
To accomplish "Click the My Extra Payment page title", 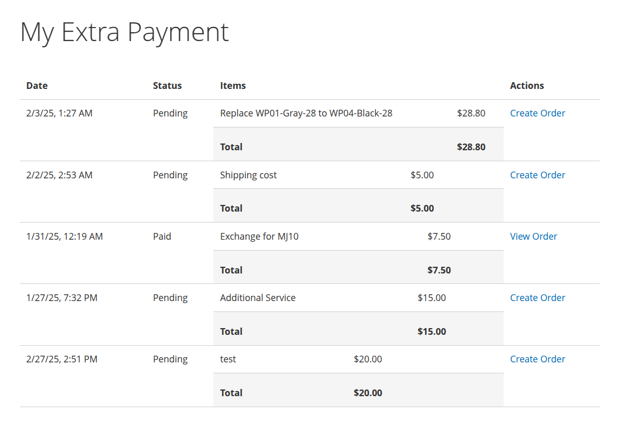I will click(124, 32).
